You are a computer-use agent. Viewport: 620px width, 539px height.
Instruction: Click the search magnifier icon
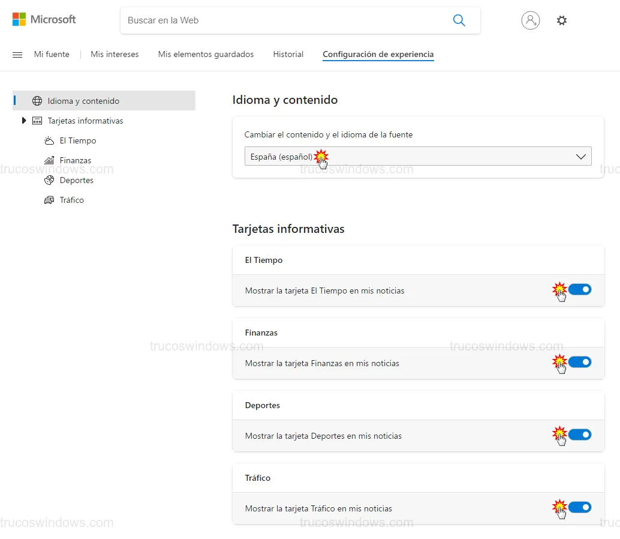point(459,20)
